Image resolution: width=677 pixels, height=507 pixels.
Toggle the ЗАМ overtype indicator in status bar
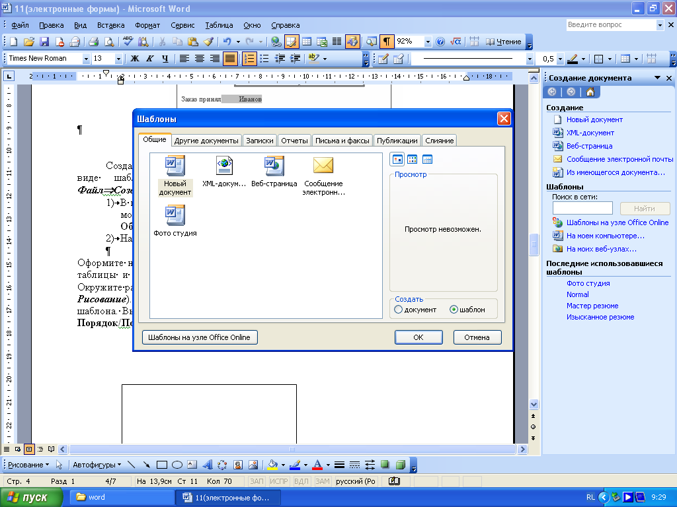pyautogui.click(x=322, y=481)
